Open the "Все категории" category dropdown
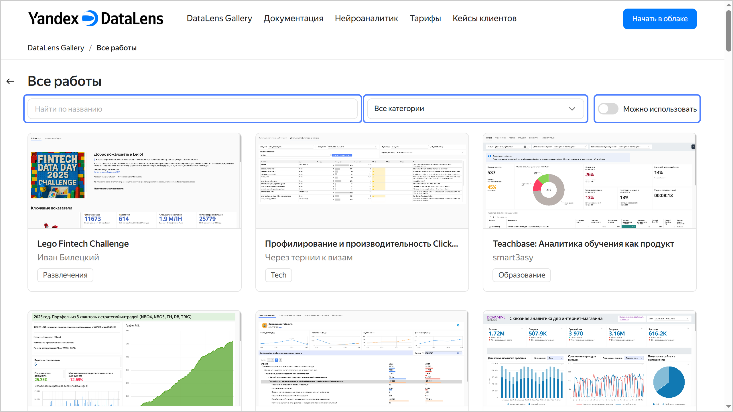The height and width of the screenshot is (412, 733). click(470, 109)
